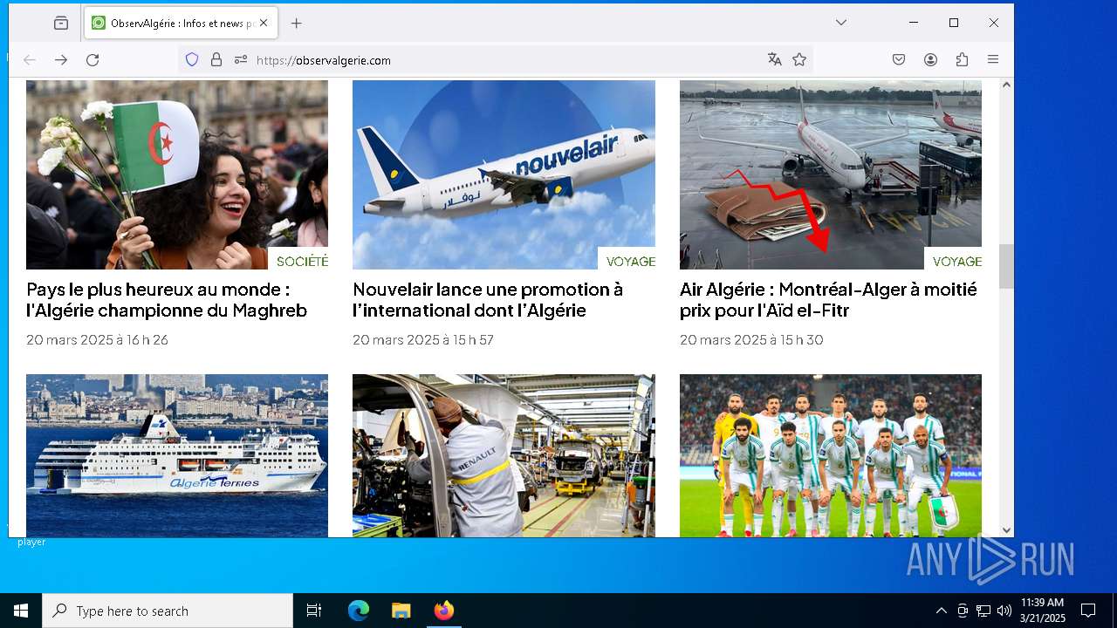The width and height of the screenshot is (1117, 628).
Task: Open the Renault factory image
Action: pos(504,455)
